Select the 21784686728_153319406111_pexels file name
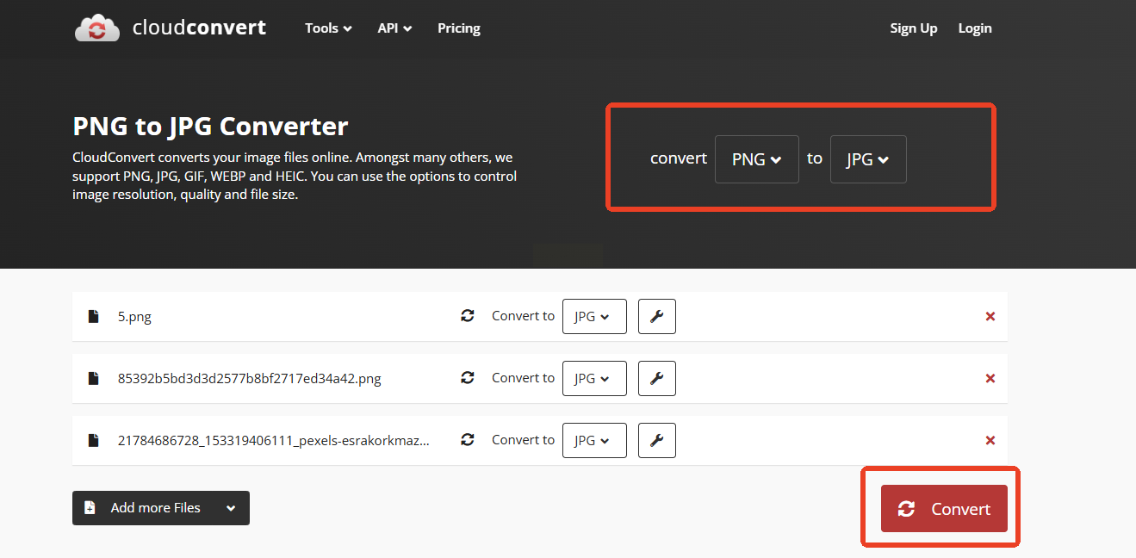 point(274,441)
